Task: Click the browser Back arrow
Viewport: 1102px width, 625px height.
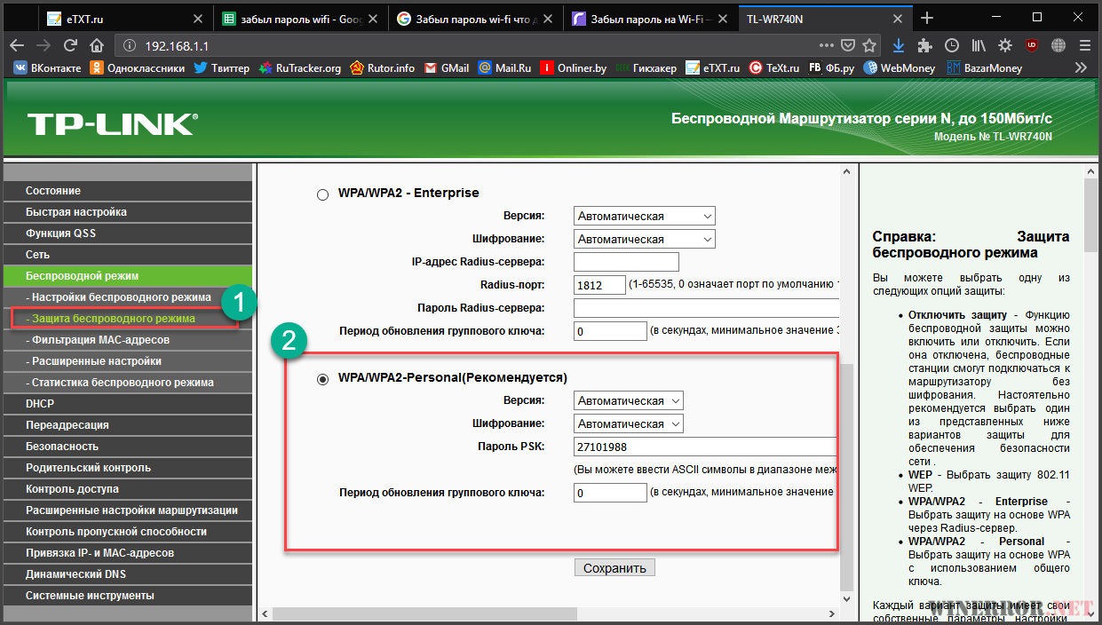Action: click(16, 44)
